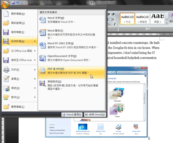This screenshot has width=173, height=143.
Task: Click the blue help icon in embedded Control Panel
Action: (x=145, y=76)
